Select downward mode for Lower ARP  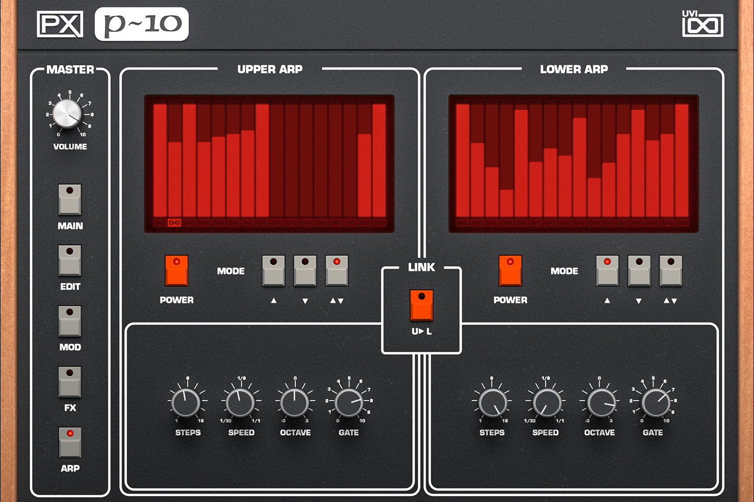tap(639, 271)
